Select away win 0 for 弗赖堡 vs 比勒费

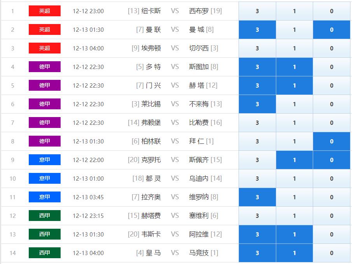tap(331, 123)
